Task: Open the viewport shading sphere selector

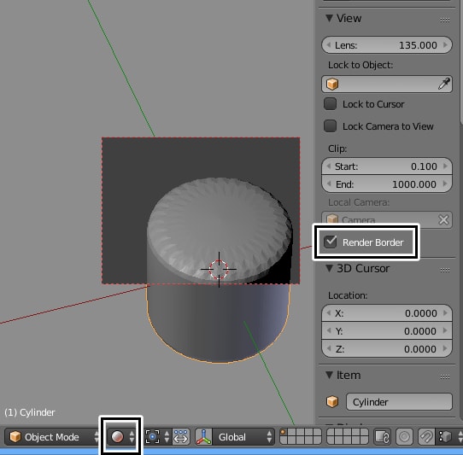Action: pos(121,436)
